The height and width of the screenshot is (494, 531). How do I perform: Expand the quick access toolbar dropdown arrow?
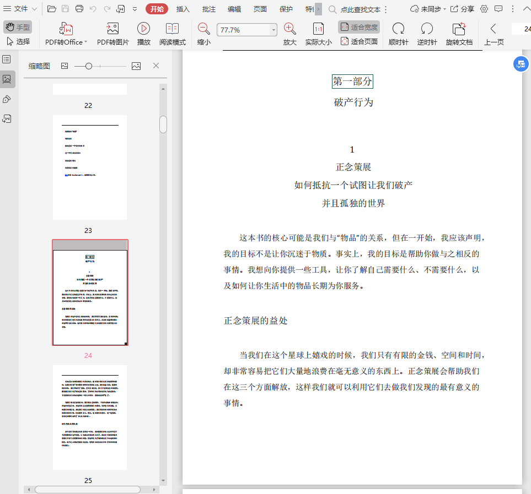tap(135, 9)
